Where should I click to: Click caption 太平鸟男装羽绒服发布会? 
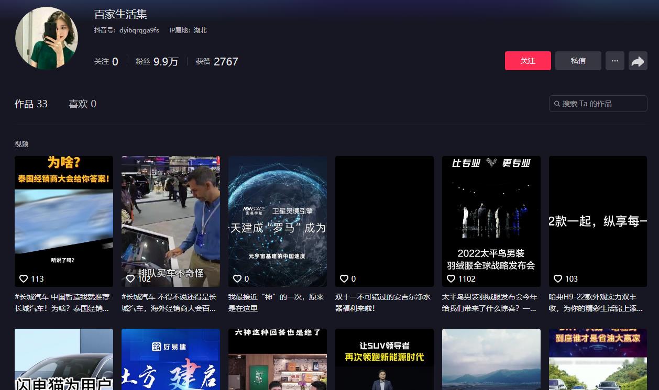coord(490,303)
